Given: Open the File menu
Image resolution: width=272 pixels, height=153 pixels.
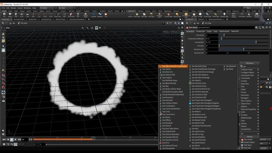Looking at the screenshot, I should pos(3,8).
